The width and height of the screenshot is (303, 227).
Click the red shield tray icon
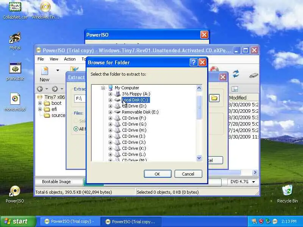point(261,221)
